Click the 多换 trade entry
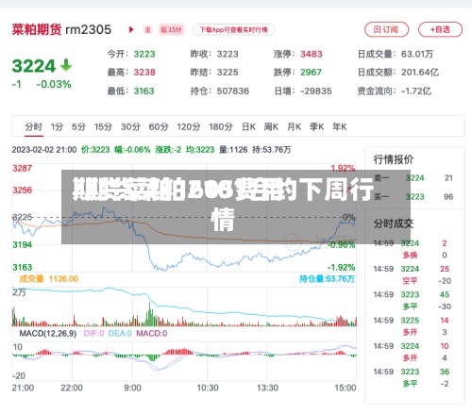The image size is (472, 414). tap(410, 255)
